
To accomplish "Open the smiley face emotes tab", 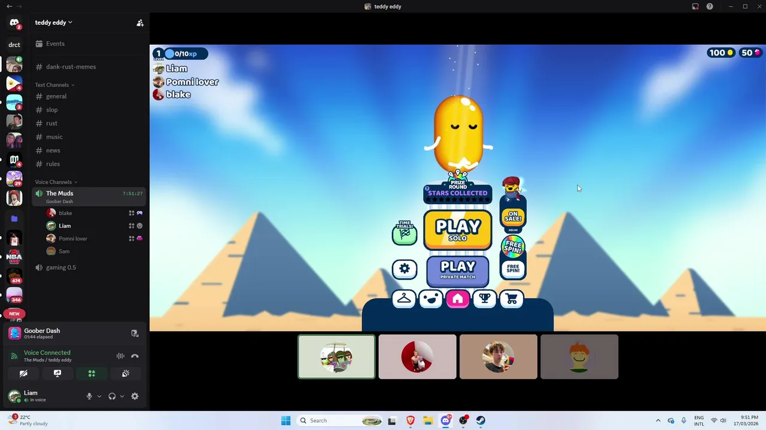I will [x=431, y=299].
